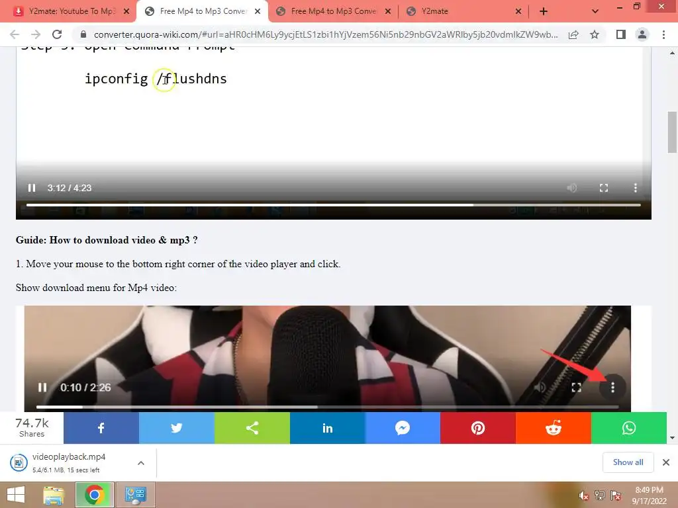The image size is (678, 508).
Task: Open the guide video's three-dot menu
Action: 612,388
